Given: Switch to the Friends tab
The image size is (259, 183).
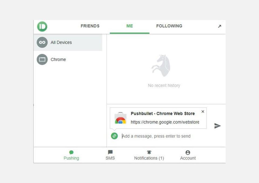Looking at the screenshot, I should (90, 26).
